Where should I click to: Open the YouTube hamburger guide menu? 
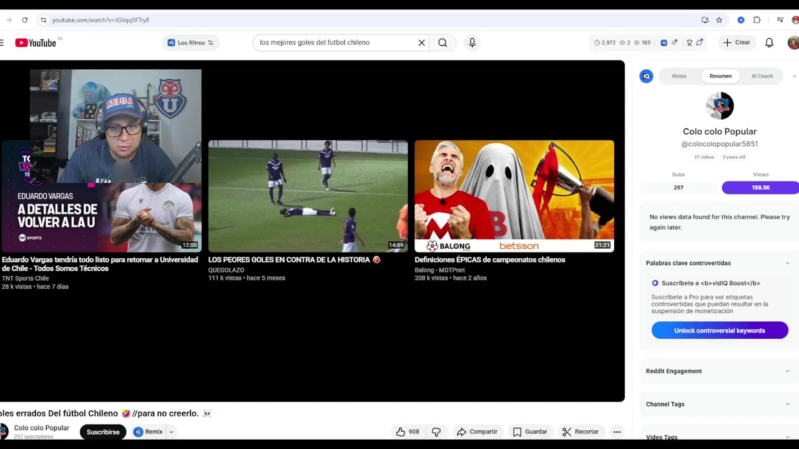coord(2,42)
